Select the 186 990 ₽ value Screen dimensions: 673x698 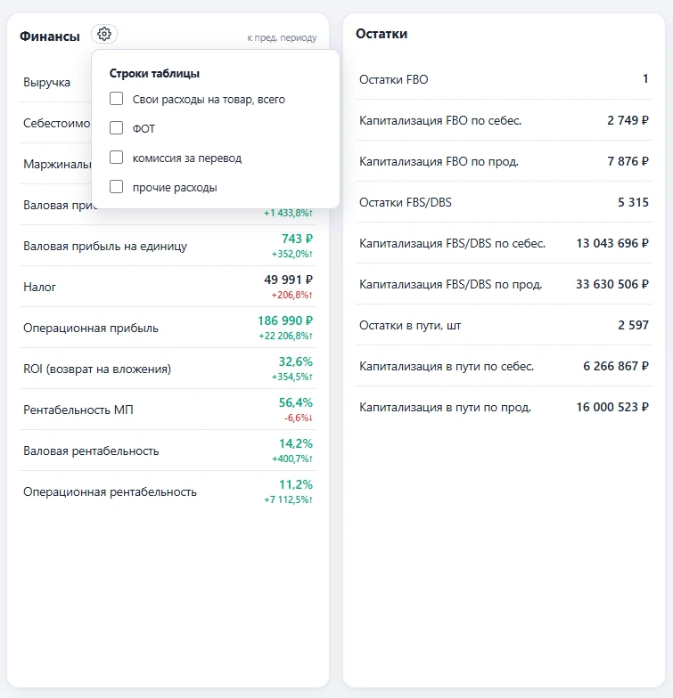285,321
